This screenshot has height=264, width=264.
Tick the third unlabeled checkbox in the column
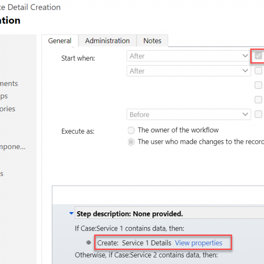click(x=258, y=85)
